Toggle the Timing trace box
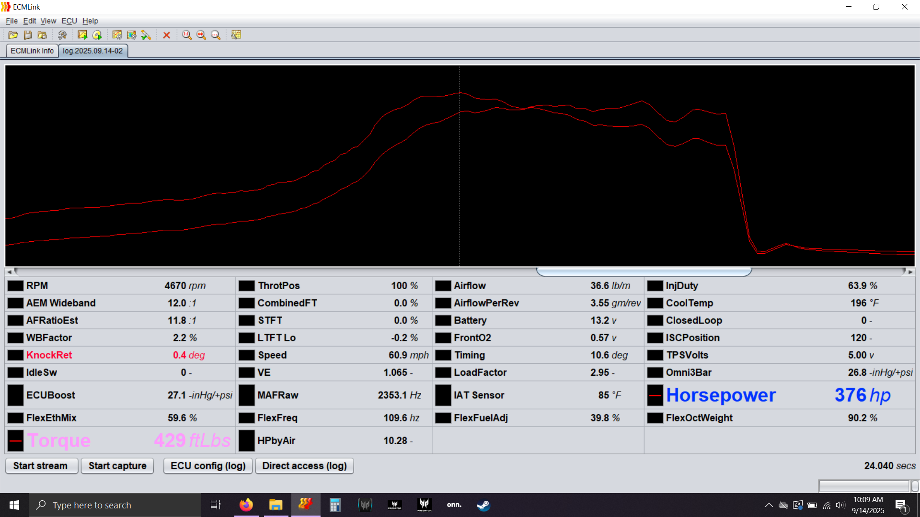This screenshot has height=517, width=920. tap(443, 355)
